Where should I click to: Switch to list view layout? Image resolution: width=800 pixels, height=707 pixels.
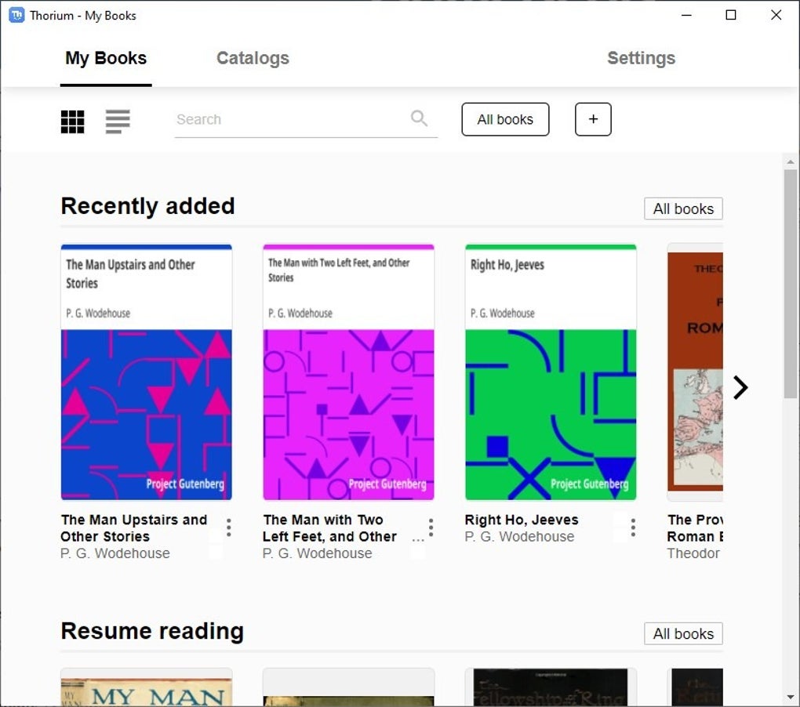pyautogui.click(x=118, y=121)
